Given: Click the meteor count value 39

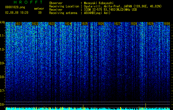Looking at the screenshot, I should click(x=40, y=13).
